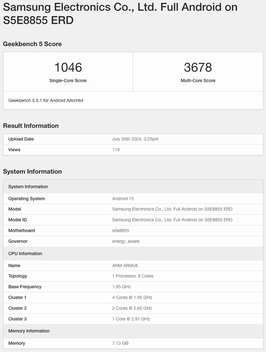Screen dimensions: 266x352
Task: Click the Model ID row value
Action: (x=172, y=220)
